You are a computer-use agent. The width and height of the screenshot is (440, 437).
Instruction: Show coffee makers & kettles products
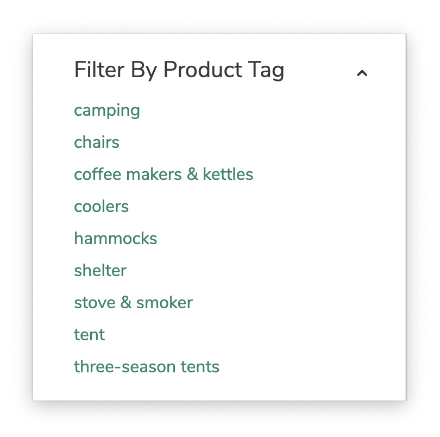pos(164,174)
